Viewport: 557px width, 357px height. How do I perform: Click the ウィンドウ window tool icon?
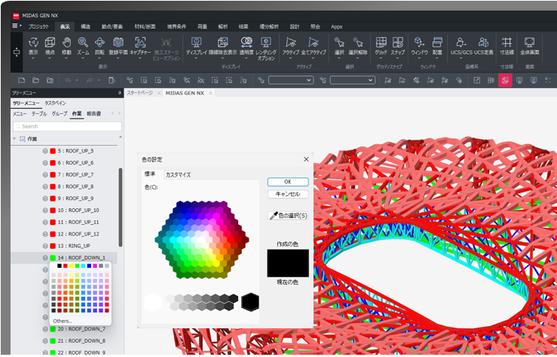420,42
